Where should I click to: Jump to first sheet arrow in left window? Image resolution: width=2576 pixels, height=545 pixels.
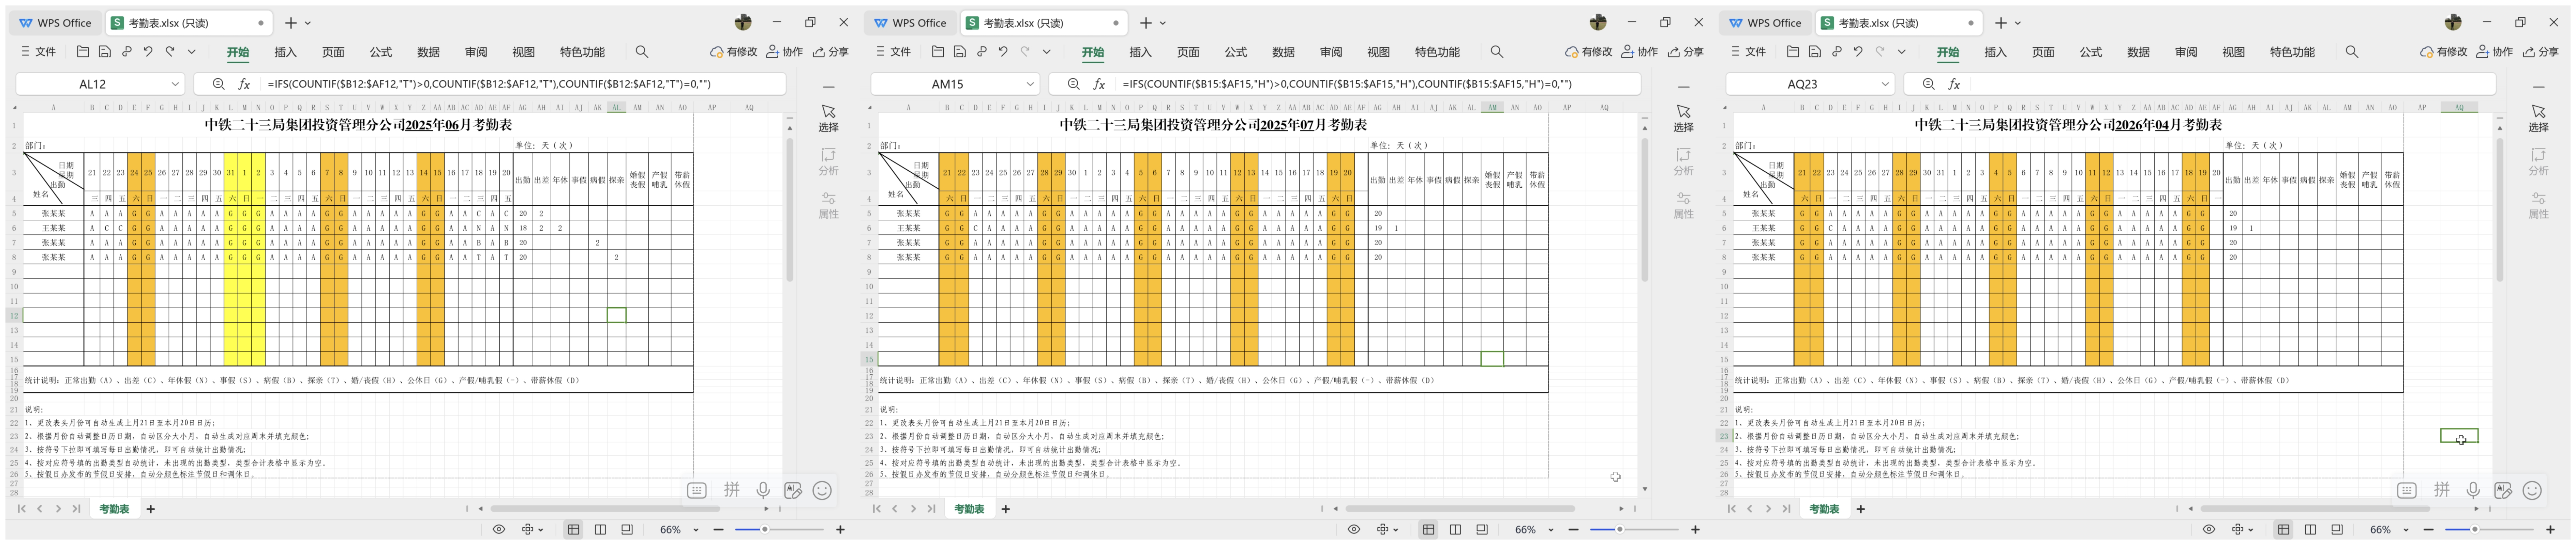click(22, 509)
